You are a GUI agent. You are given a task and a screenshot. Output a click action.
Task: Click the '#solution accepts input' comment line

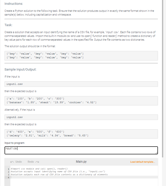click(58, 171)
